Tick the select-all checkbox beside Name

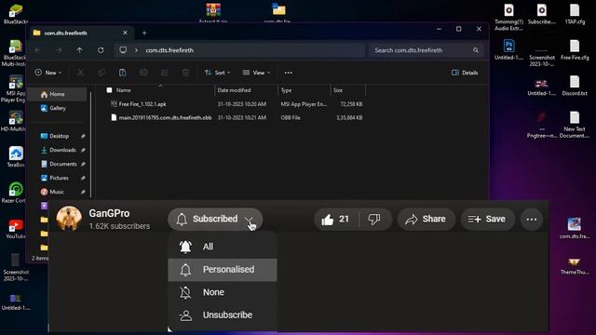[x=110, y=90]
